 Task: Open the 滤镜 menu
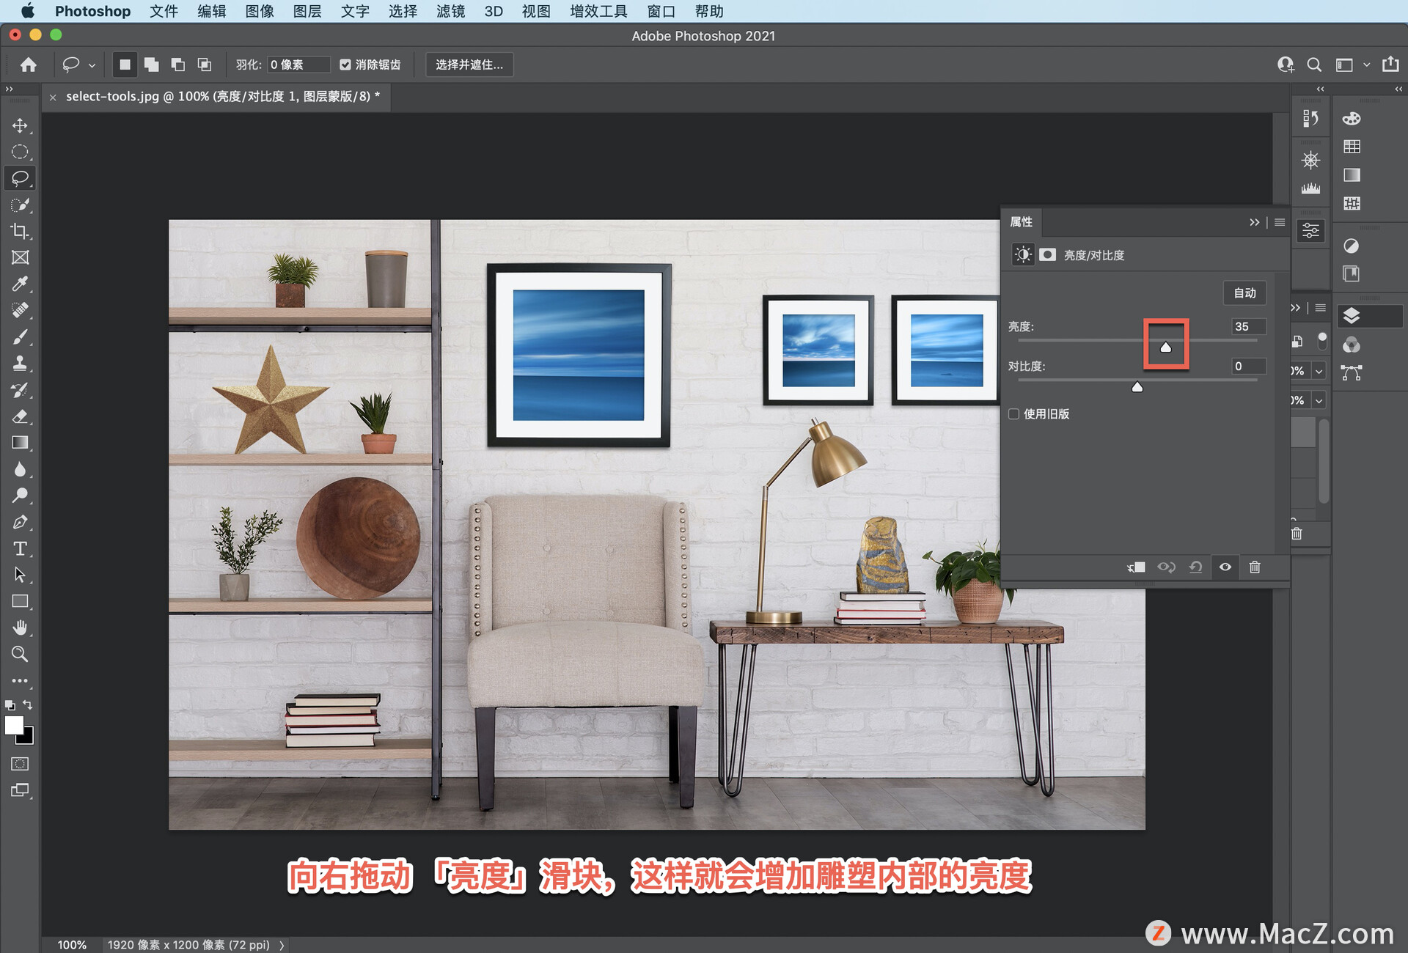(x=450, y=11)
